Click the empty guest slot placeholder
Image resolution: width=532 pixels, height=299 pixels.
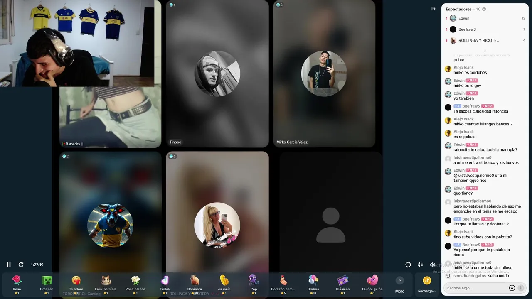click(x=331, y=225)
